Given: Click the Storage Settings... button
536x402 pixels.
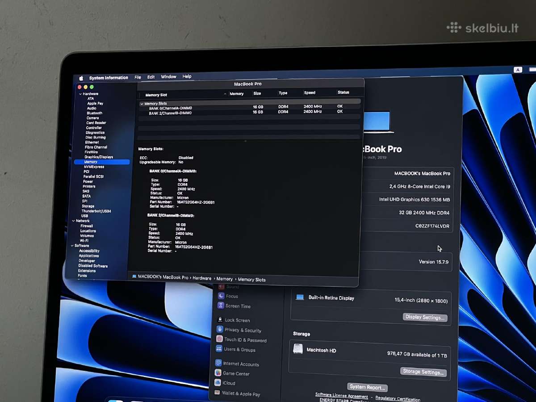Looking at the screenshot, I should [423, 372].
